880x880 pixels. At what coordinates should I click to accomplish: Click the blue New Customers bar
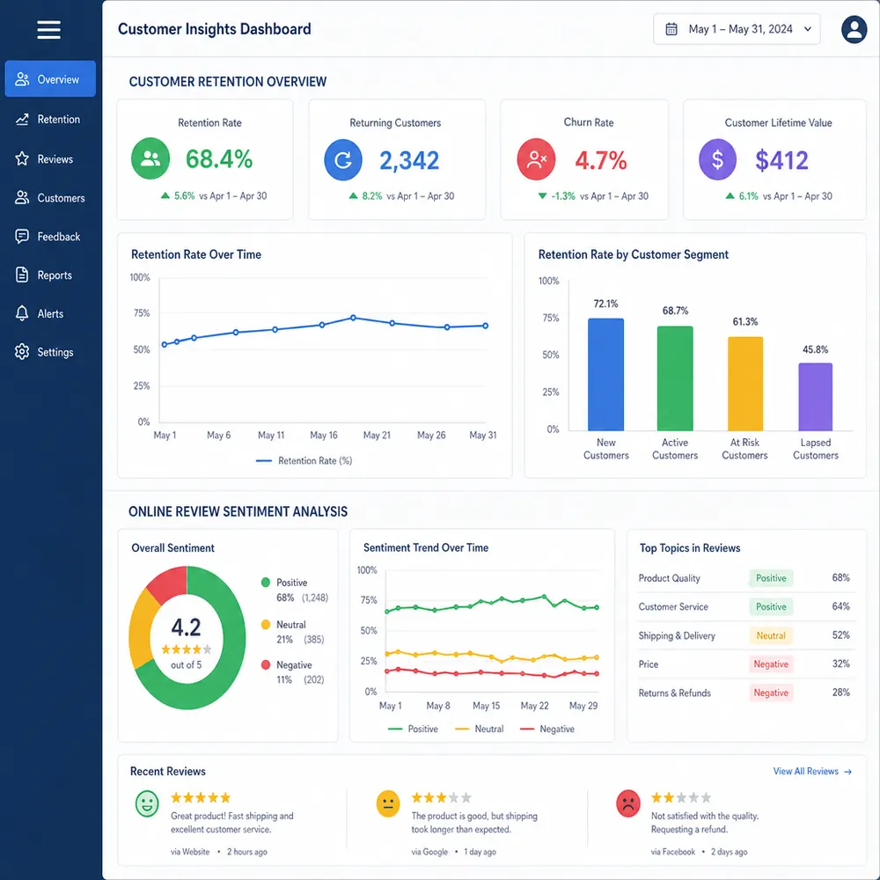pos(605,375)
